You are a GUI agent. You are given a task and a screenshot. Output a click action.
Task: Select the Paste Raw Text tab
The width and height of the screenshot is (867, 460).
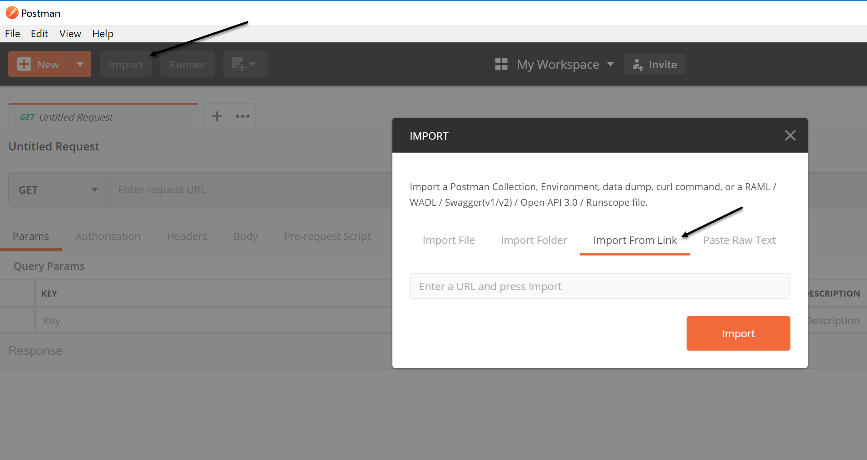point(739,240)
